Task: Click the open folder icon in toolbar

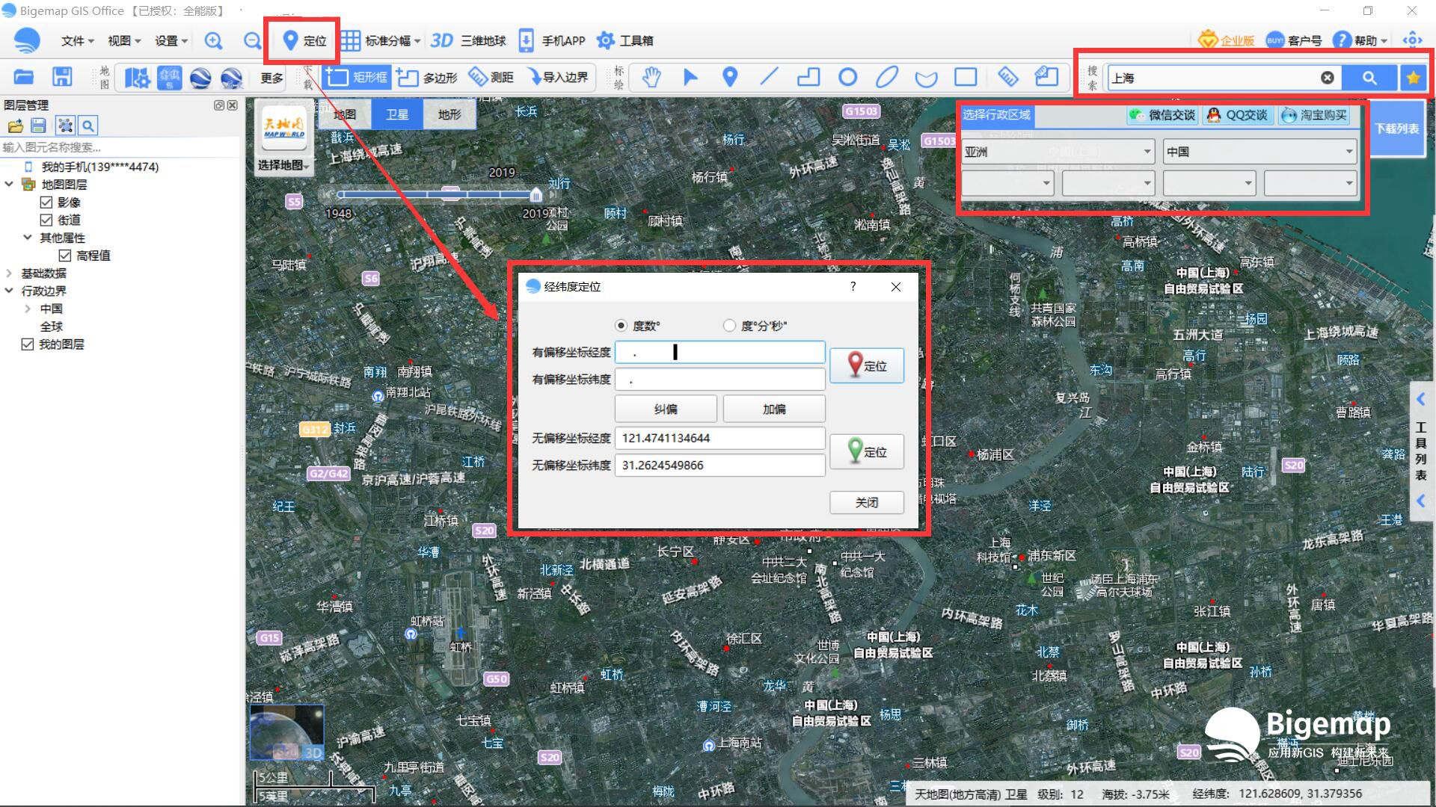Action: [x=24, y=77]
